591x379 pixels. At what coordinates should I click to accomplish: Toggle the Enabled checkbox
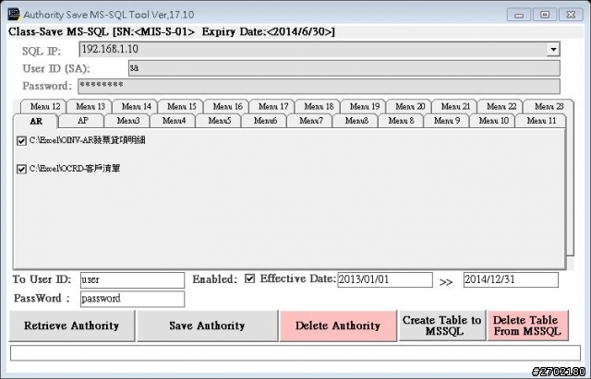[x=249, y=278]
